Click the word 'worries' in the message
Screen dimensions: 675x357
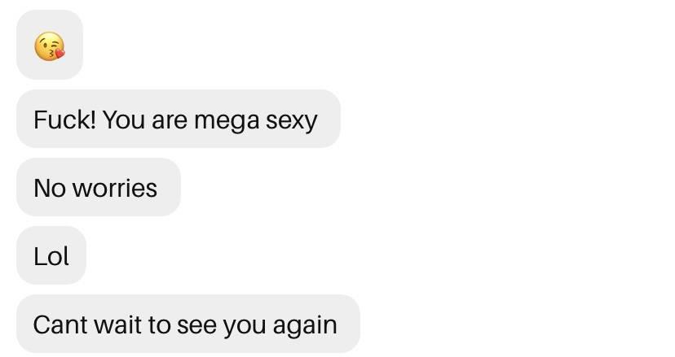tap(114, 188)
